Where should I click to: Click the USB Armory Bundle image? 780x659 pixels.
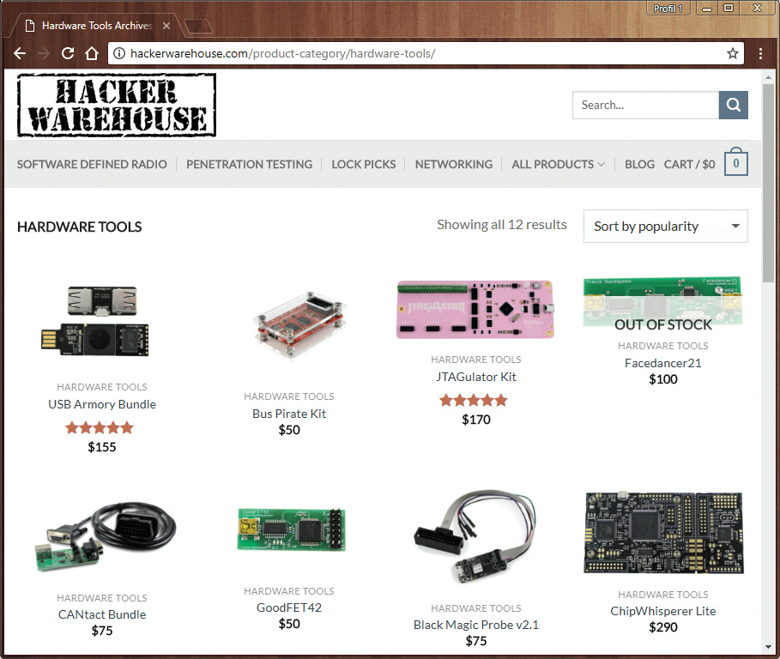click(x=95, y=321)
